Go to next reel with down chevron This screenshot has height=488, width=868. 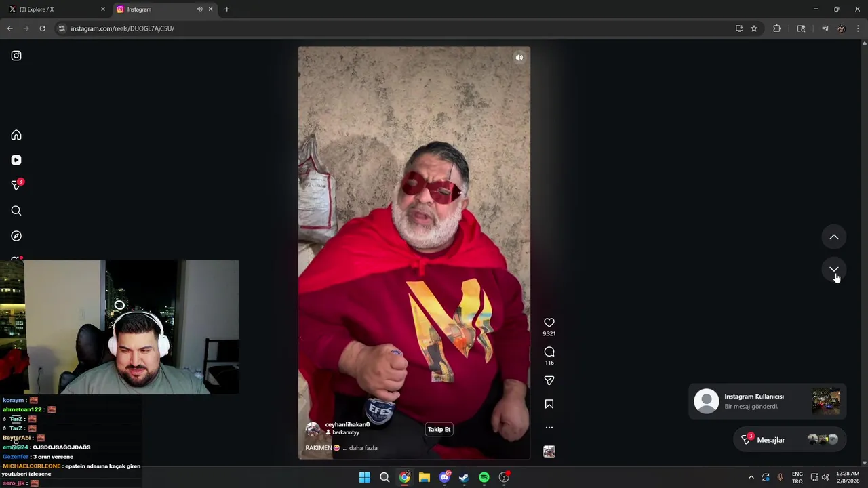834,269
